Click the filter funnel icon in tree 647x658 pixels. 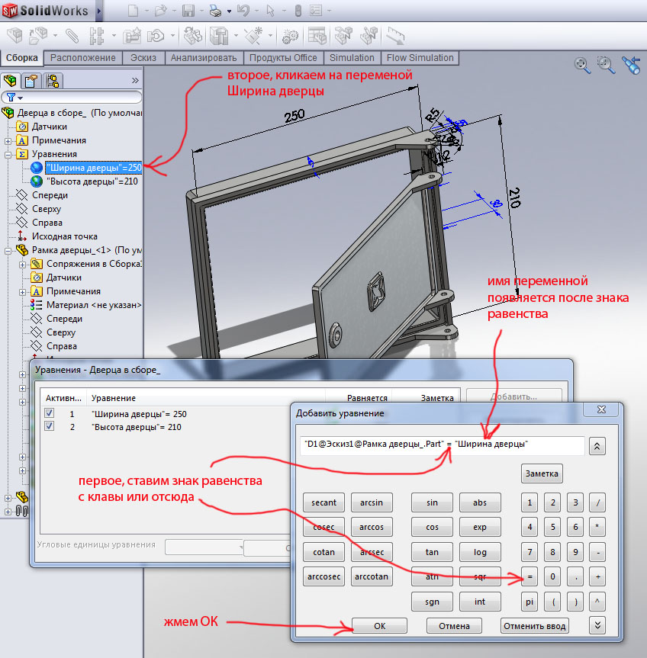(x=11, y=98)
